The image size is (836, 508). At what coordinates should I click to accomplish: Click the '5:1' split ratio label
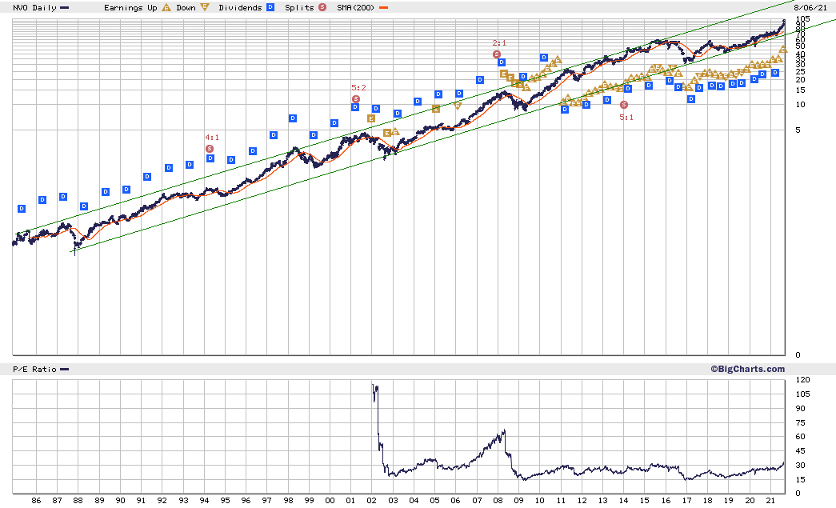point(626,118)
